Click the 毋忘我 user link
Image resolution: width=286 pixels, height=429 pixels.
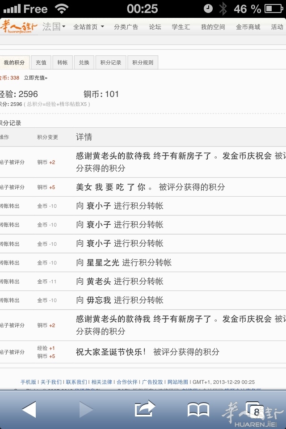click(x=99, y=300)
